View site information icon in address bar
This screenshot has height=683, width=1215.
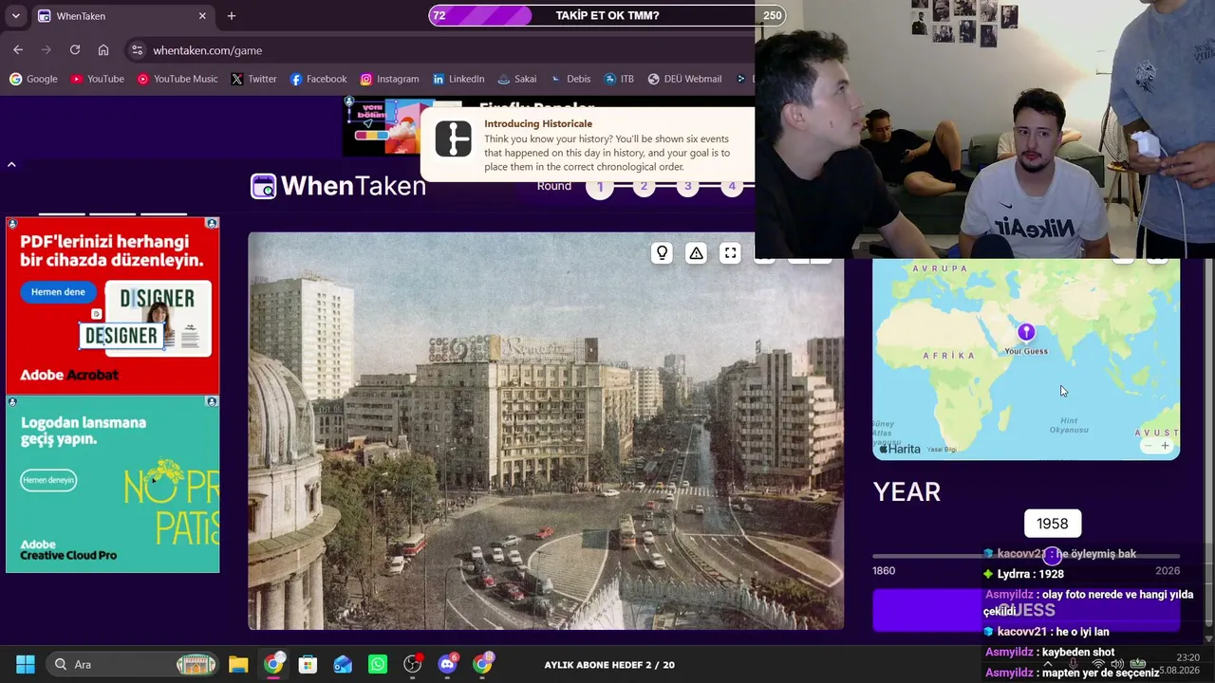pyautogui.click(x=137, y=50)
